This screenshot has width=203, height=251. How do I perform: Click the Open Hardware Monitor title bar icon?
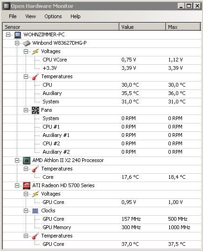tap(7, 6)
